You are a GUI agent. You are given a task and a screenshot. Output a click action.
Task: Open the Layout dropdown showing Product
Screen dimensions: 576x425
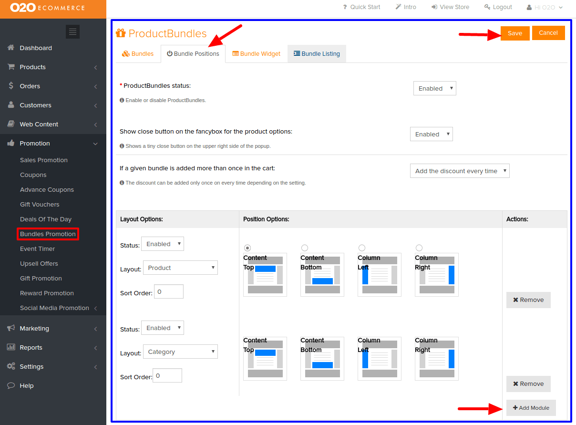point(180,268)
